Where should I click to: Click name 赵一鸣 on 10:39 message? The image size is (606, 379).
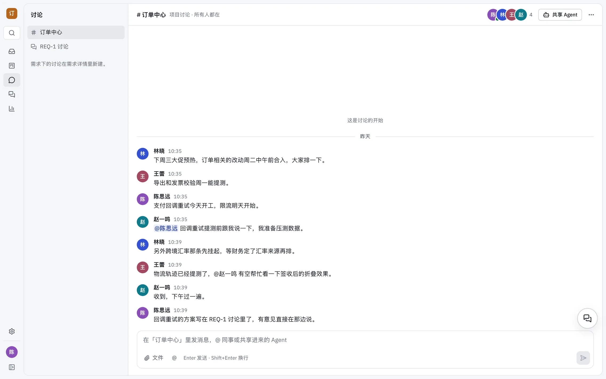pyautogui.click(x=162, y=287)
